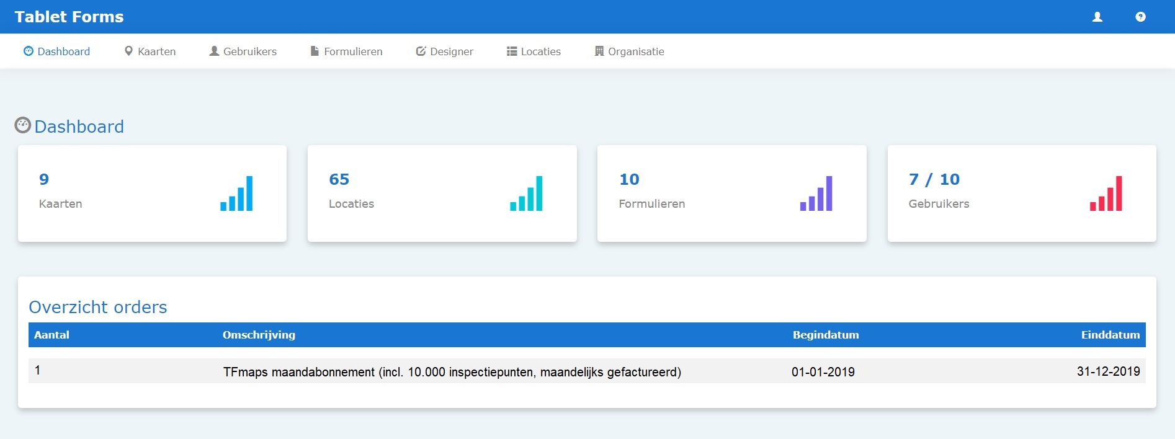The height and width of the screenshot is (439, 1175).
Task: Click the Einddatum column header
Action: pyautogui.click(x=1110, y=335)
